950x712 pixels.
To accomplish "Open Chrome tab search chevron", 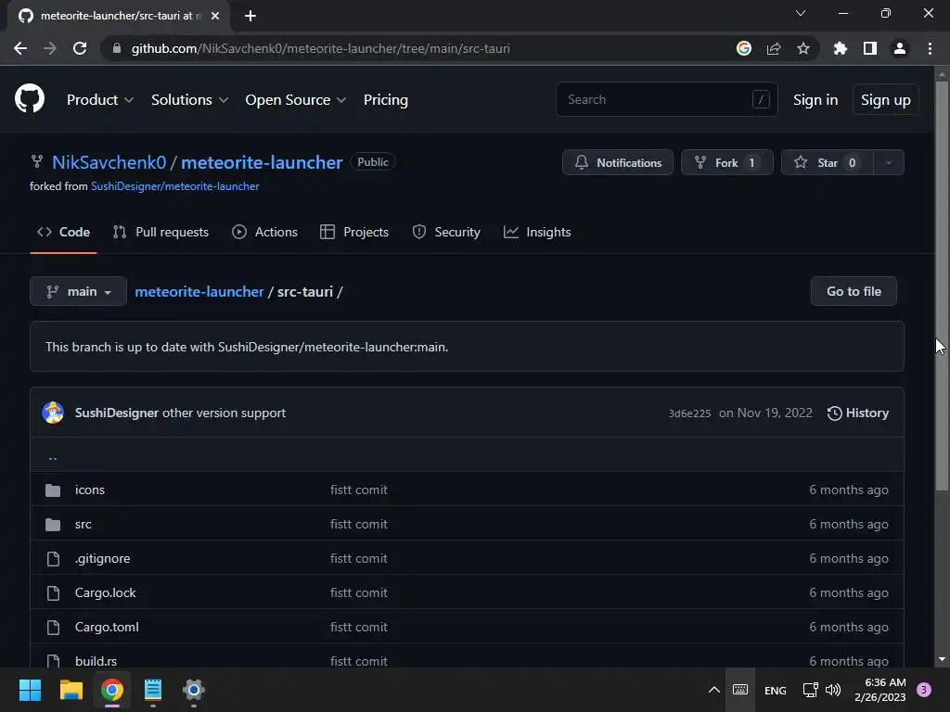I will (801, 13).
